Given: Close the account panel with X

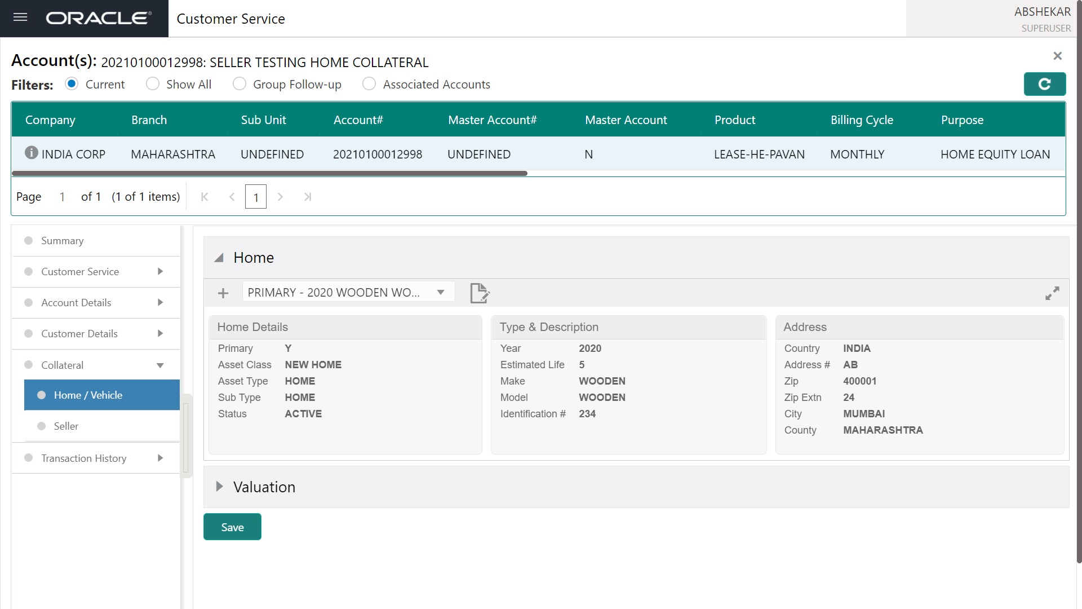Looking at the screenshot, I should 1057,56.
